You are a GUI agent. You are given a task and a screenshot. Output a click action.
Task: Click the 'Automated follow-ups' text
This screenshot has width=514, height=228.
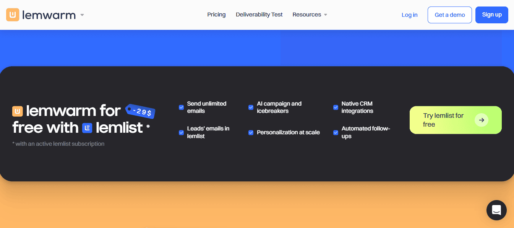tap(366, 132)
